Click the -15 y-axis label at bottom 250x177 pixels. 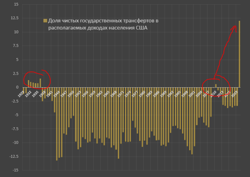16,170
